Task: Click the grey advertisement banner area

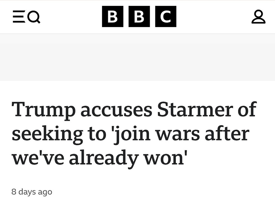Action: point(137,57)
